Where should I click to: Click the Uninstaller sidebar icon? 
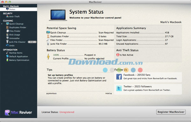point(7,38)
